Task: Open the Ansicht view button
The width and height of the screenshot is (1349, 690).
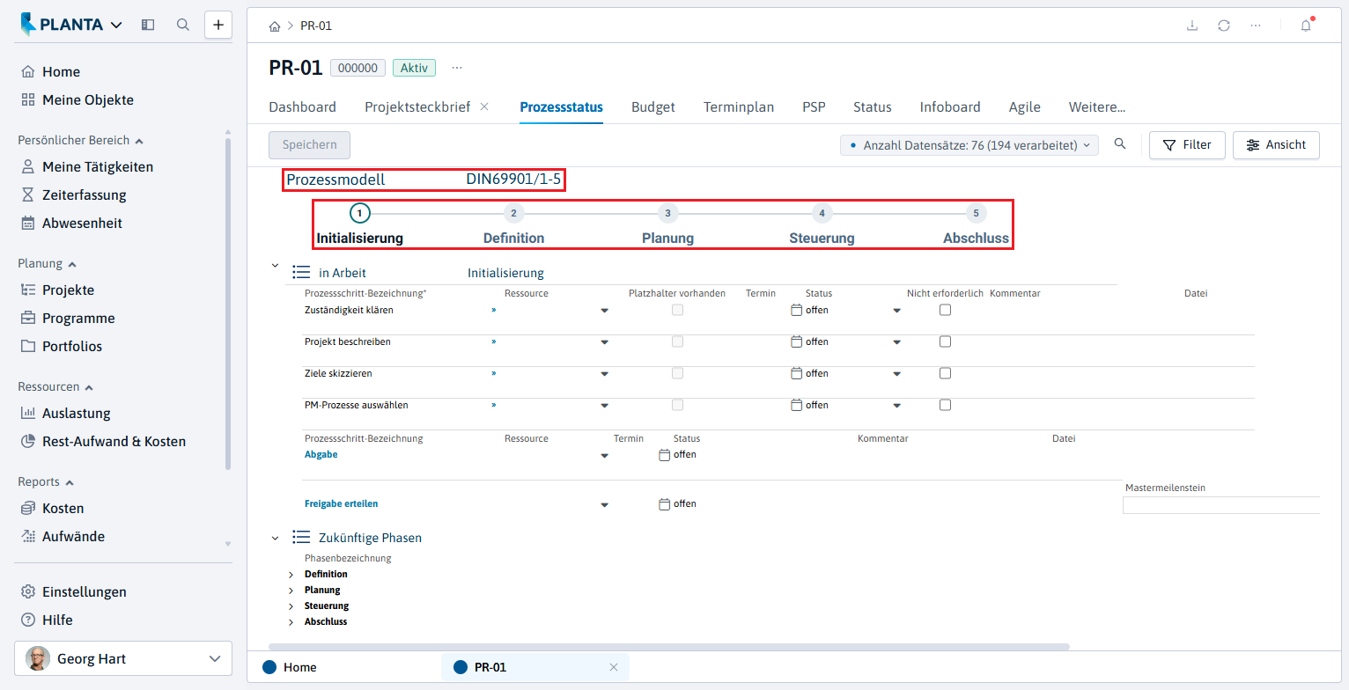Action: pos(1276,145)
